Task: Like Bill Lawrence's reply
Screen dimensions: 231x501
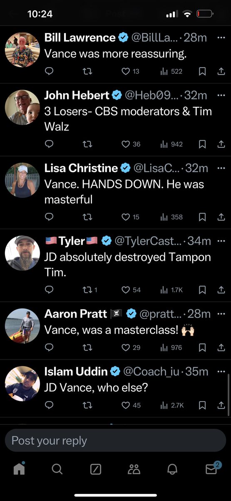Action: click(130, 72)
